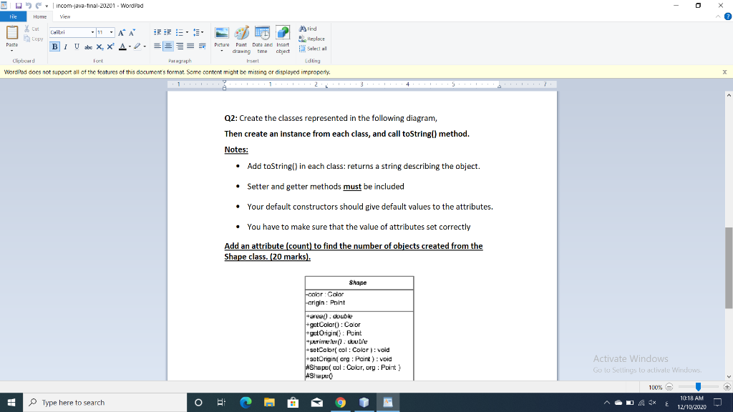Image resolution: width=733 pixels, height=412 pixels.
Task: Dismiss the unsupported format warning bar
Action: click(724, 72)
